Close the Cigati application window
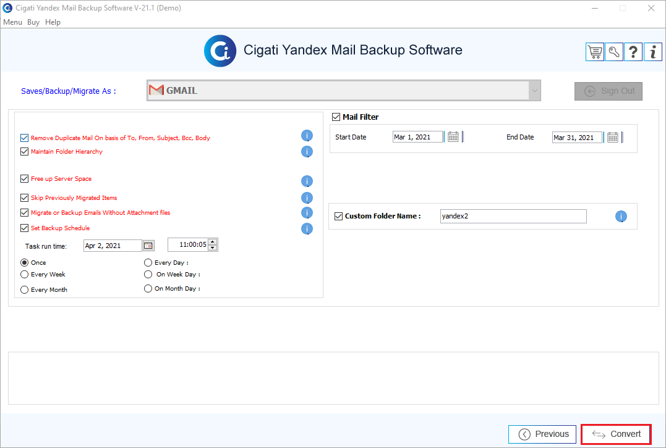 pos(651,8)
